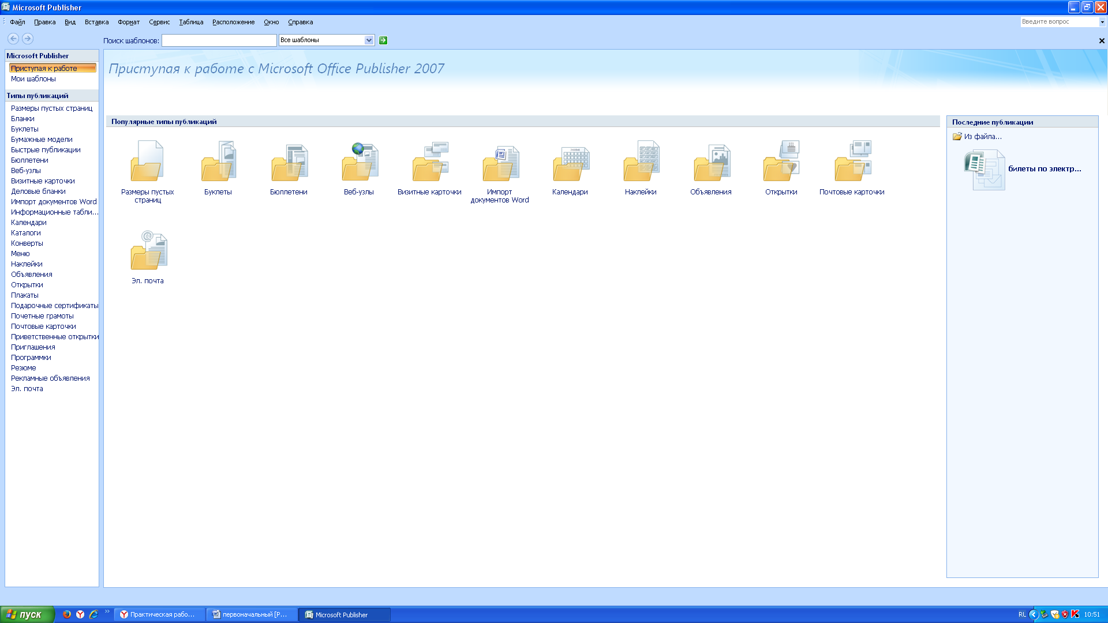
Task: Select Мои шаблоны in sidebar
Action: 33,79
